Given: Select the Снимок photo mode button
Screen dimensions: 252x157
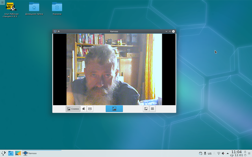Looking at the screenshot, I should pos(73,109).
